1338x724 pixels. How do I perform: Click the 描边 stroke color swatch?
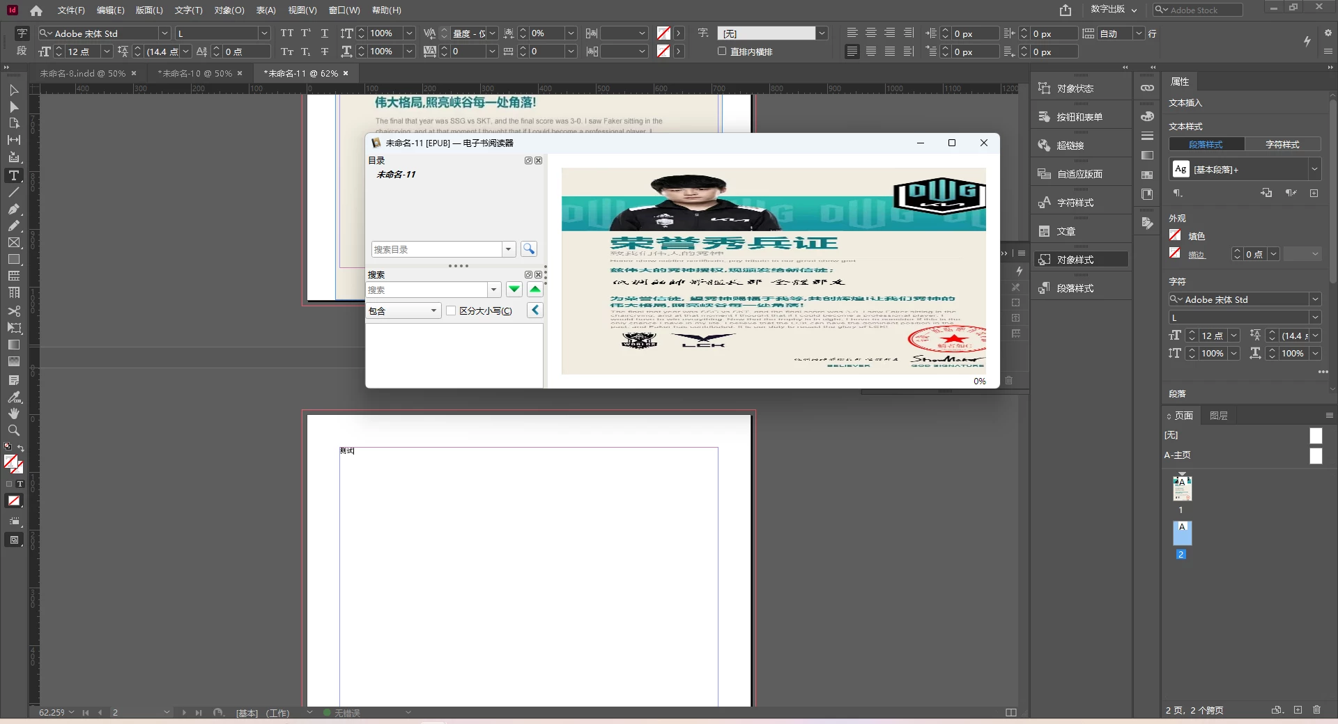1175,253
